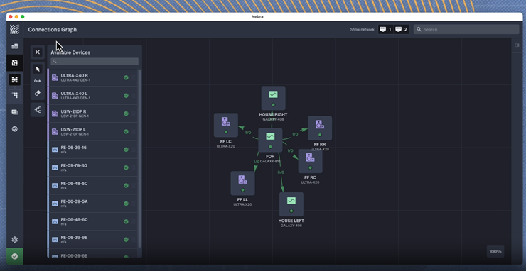Select the FF RC speaker node
The image size is (526, 271).
click(311, 161)
